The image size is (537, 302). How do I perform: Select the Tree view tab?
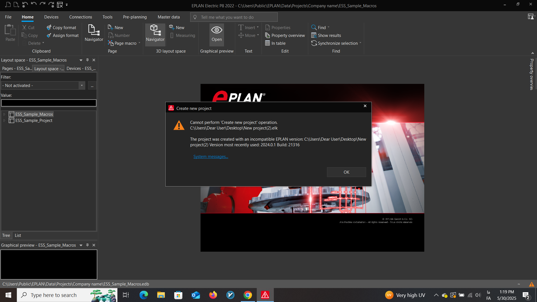click(6, 235)
